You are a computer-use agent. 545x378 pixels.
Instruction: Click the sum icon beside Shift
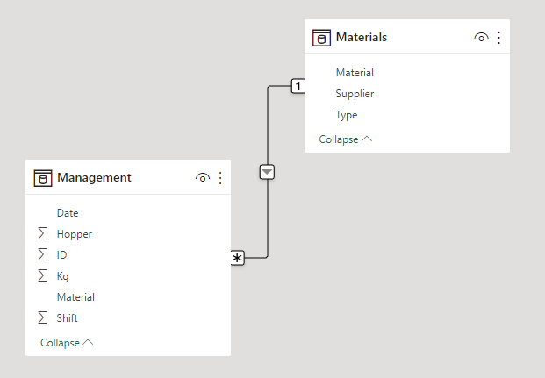[x=42, y=317]
